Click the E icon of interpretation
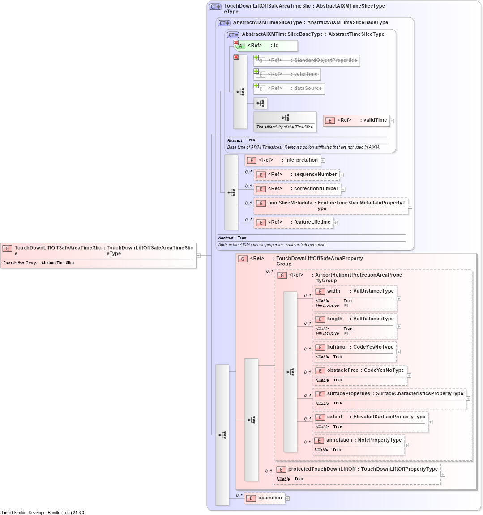Viewport: 483px width, 515px height. tap(252, 160)
